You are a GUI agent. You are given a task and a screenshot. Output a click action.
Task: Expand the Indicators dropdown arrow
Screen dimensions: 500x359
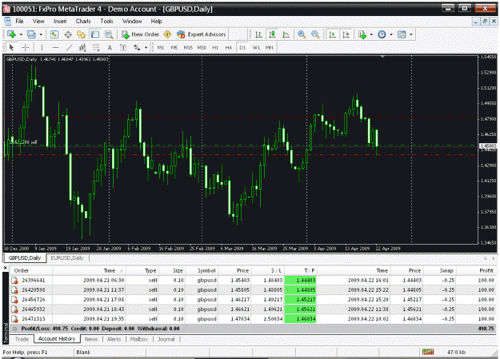(371, 34)
